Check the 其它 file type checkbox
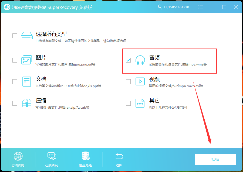This screenshot has height=172, width=243. pyautogui.click(x=128, y=103)
